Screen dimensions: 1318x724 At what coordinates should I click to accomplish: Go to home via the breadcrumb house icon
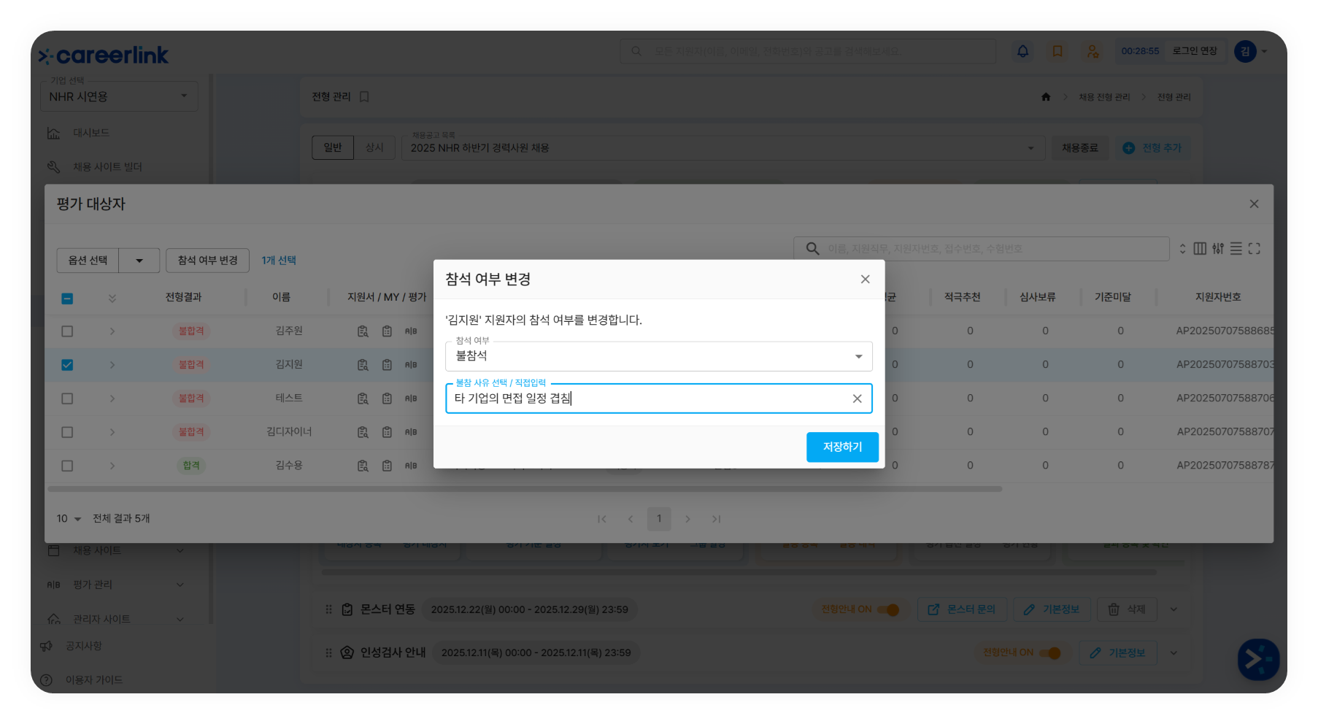click(x=1046, y=97)
